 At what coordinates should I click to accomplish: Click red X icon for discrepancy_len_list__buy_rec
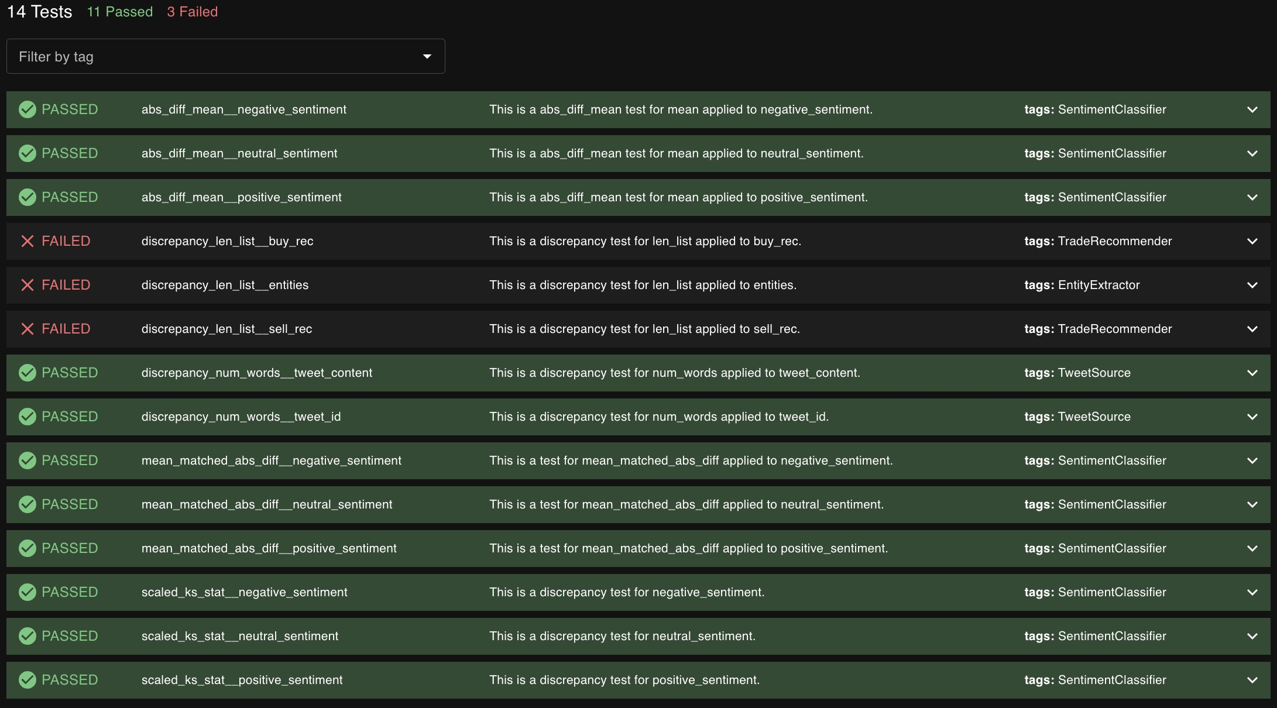(28, 241)
